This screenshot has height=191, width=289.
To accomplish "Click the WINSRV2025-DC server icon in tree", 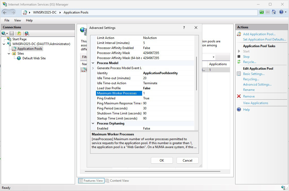I will pos(9,44).
